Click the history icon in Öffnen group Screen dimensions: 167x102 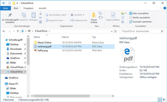[x=123, y=22]
